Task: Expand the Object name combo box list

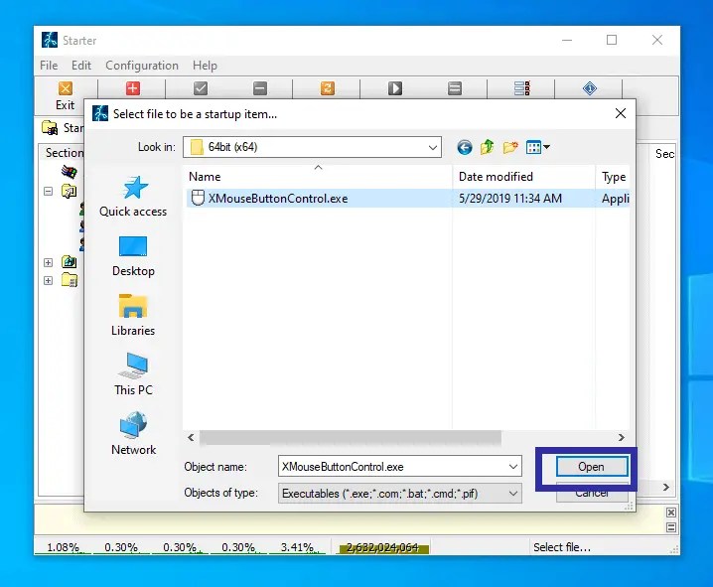Action: 513,466
